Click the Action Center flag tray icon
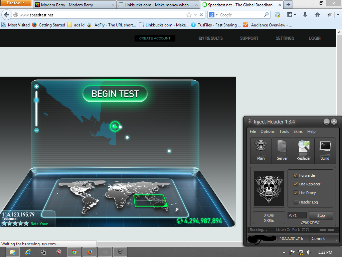The width and height of the screenshot is (342, 257). (x=292, y=252)
